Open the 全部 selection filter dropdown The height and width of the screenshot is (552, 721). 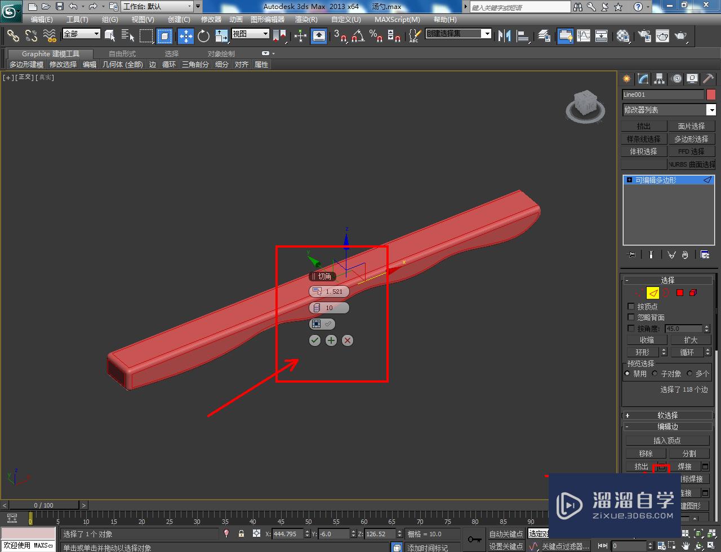pos(81,34)
